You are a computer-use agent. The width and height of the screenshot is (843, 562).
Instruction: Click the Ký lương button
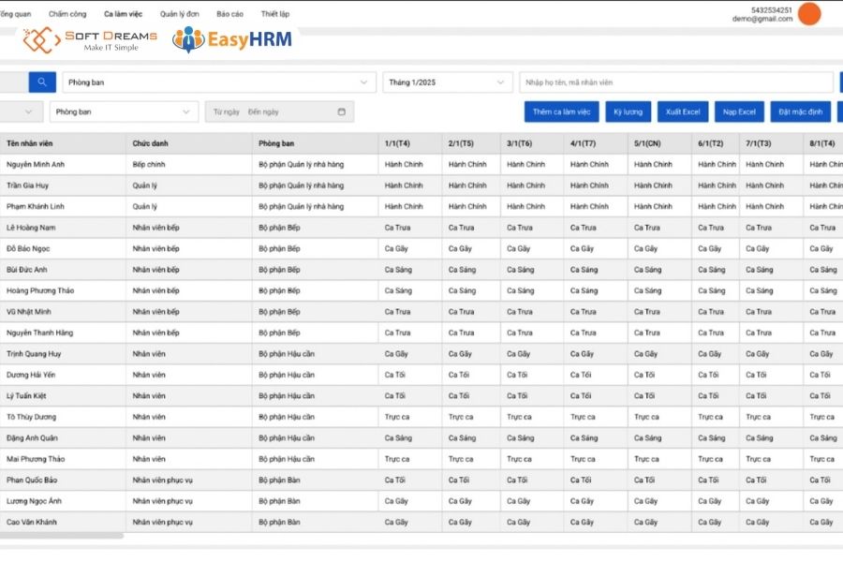click(628, 111)
